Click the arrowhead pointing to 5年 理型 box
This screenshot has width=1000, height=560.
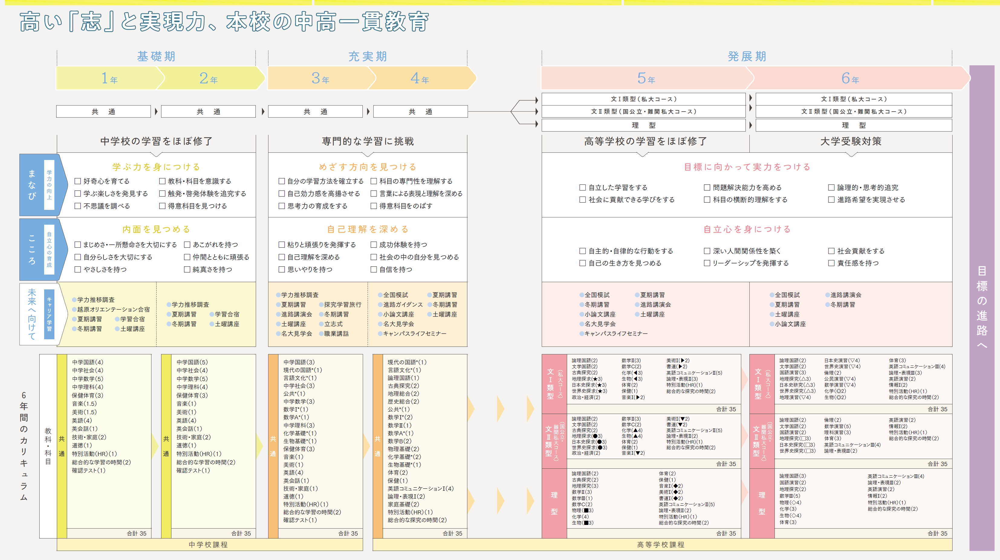click(x=537, y=124)
